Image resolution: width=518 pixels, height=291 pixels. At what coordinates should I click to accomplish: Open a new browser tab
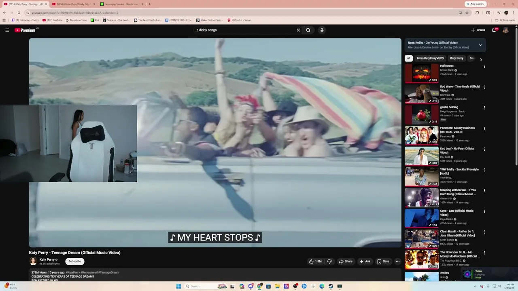pos(150,4)
